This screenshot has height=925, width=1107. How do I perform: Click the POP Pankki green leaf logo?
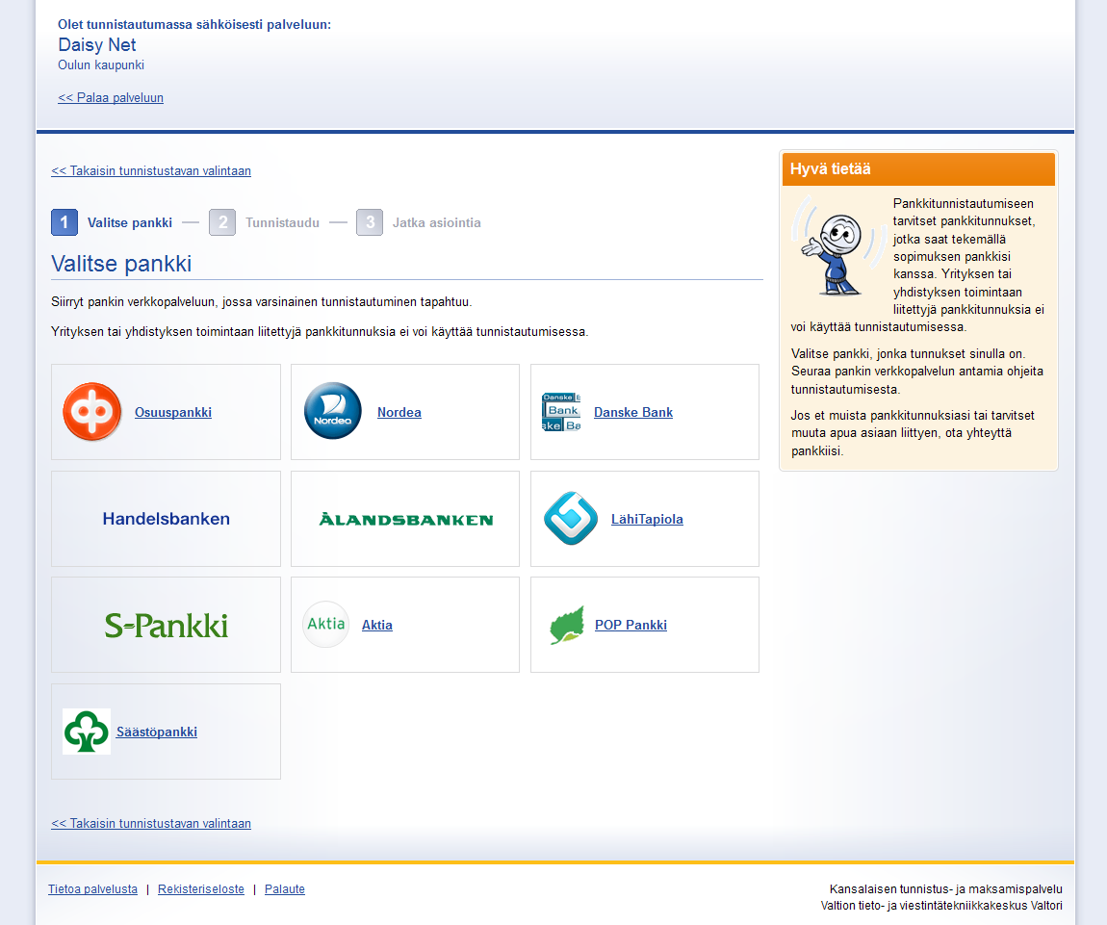pos(567,625)
